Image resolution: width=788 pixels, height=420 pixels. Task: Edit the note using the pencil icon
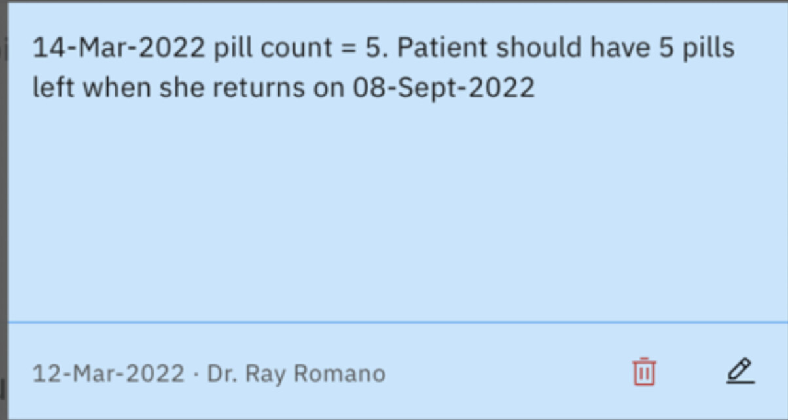[x=740, y=372]
